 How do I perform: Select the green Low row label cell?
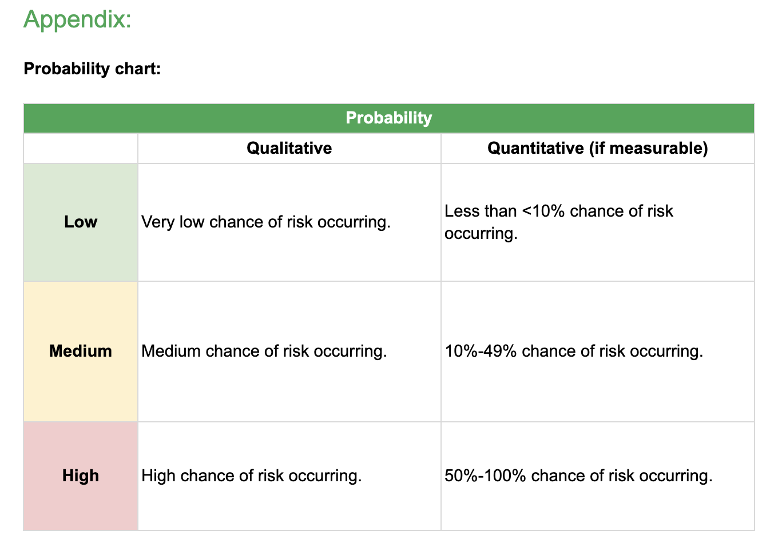(x=81, y=222)
